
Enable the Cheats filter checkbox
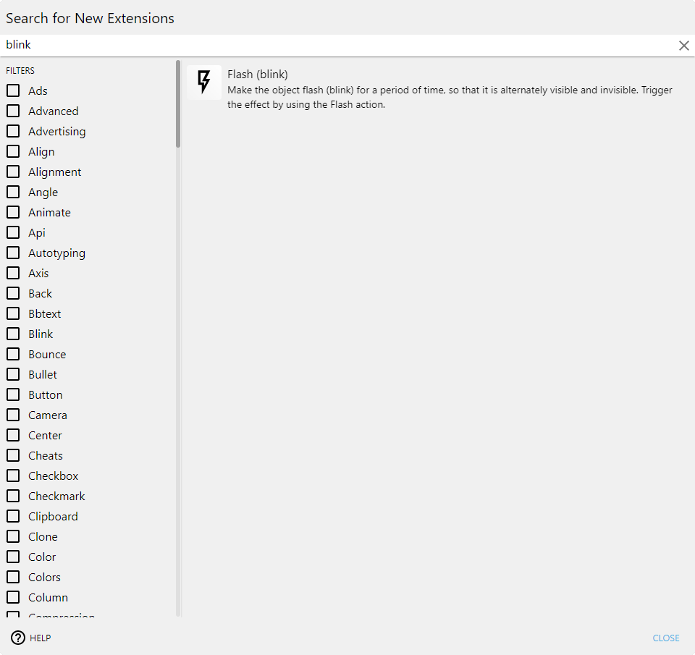click(13, 455)
